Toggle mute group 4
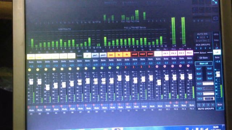The image size is (232, 130). tap(213, 105)
